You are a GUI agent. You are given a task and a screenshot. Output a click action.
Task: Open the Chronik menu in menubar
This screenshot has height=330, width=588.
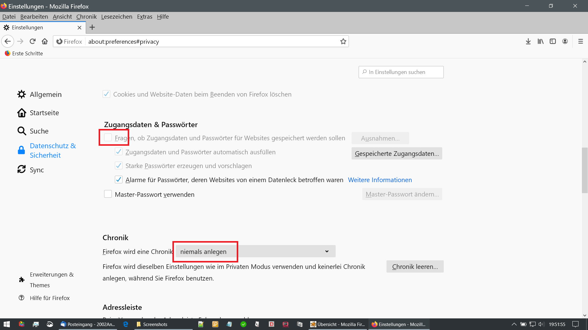point(86,16)
